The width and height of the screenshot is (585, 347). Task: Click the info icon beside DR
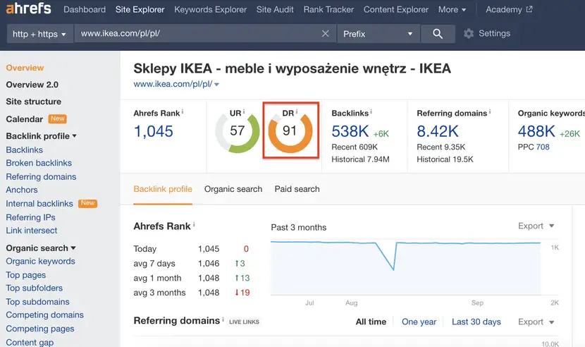tap(297, 111)
